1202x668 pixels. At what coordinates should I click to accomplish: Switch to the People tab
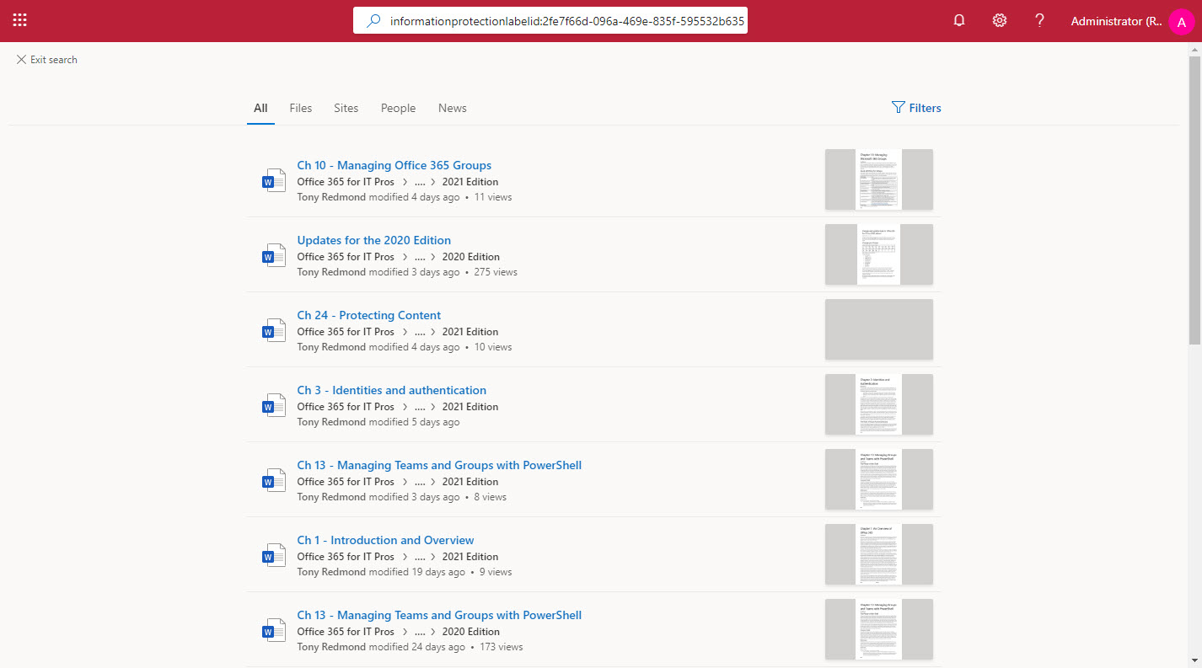[x=398, y=108]
